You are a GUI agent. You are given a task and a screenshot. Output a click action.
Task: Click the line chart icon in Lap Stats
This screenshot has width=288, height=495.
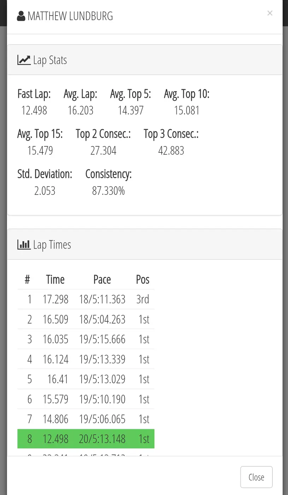click(24, 60)
